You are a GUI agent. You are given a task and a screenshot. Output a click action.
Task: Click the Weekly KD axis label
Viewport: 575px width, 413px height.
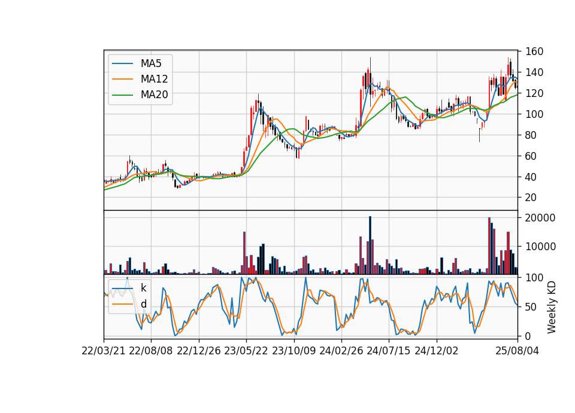click(x=552, y=307)
